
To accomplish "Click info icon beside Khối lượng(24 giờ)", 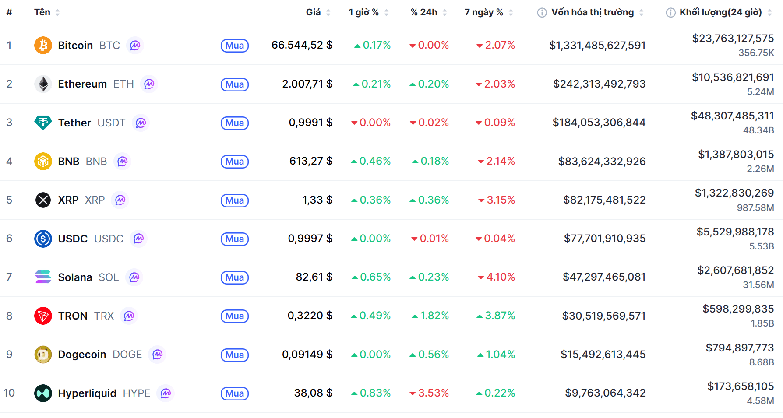I will [x=670, y=13].
